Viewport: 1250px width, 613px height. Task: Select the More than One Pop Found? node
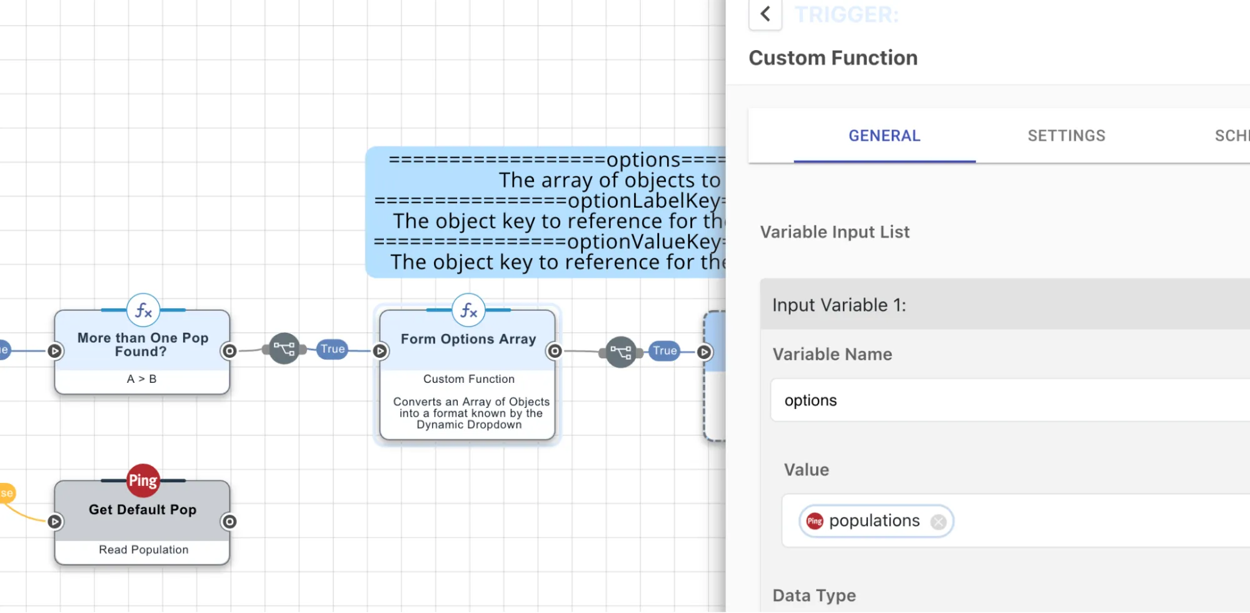142,352
